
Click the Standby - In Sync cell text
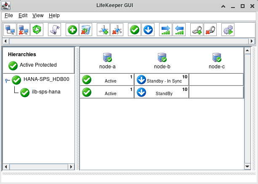[x=164, y=81]
